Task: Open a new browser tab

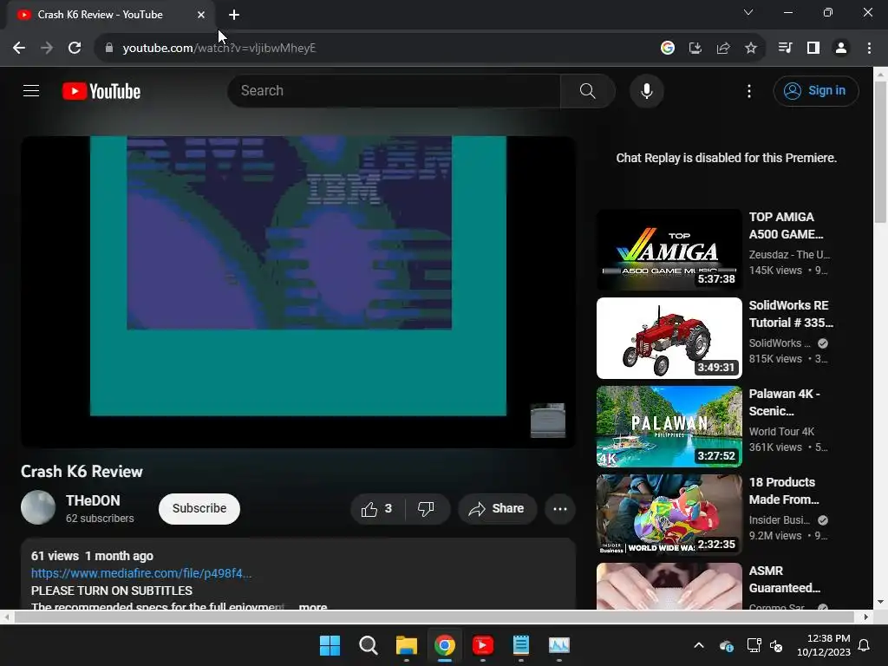Action: (234, 15)
